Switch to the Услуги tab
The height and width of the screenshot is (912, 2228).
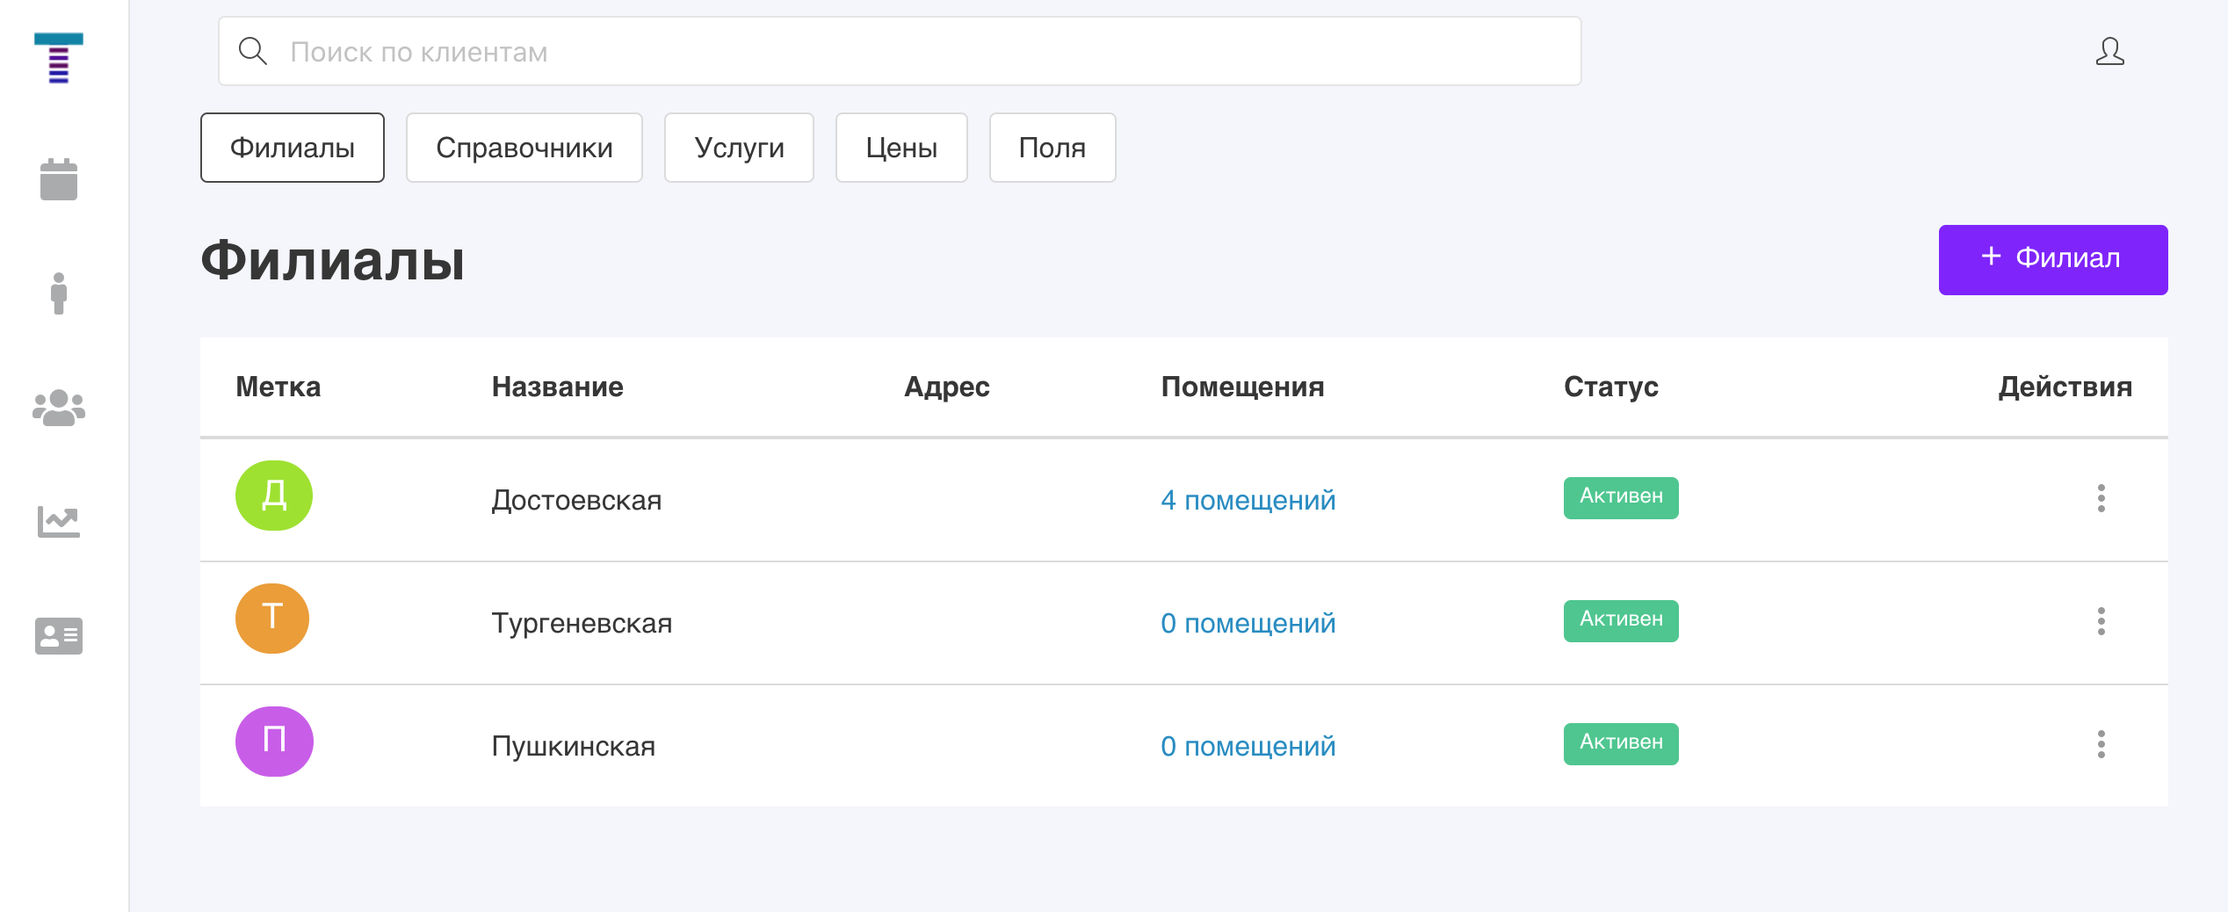point(739,148)
